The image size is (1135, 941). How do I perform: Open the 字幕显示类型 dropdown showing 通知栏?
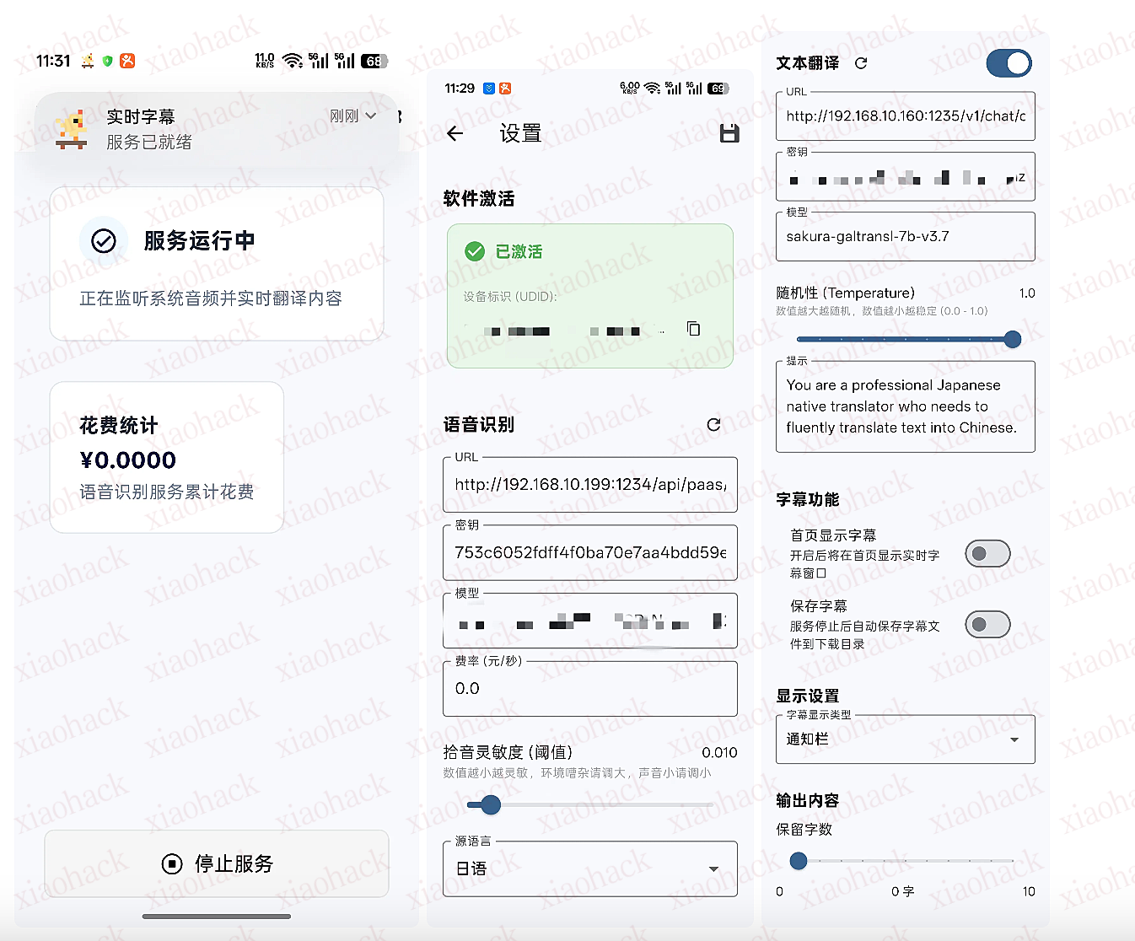905,739
